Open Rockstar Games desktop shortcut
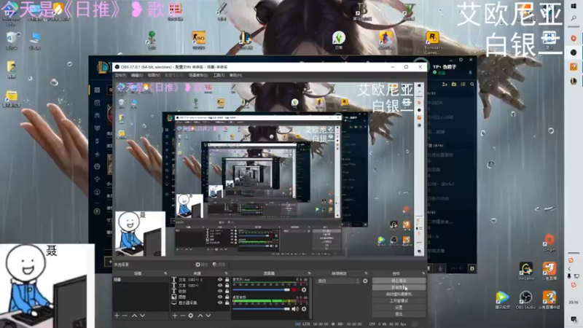 [432, 42]
